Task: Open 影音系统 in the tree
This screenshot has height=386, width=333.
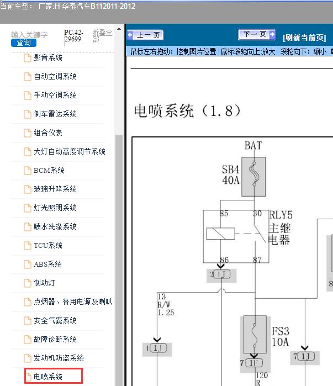Action: point(47,58)
